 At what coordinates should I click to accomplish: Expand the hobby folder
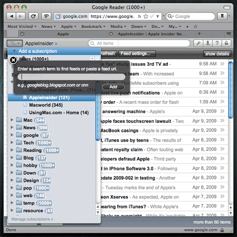(x=12, y=165)
